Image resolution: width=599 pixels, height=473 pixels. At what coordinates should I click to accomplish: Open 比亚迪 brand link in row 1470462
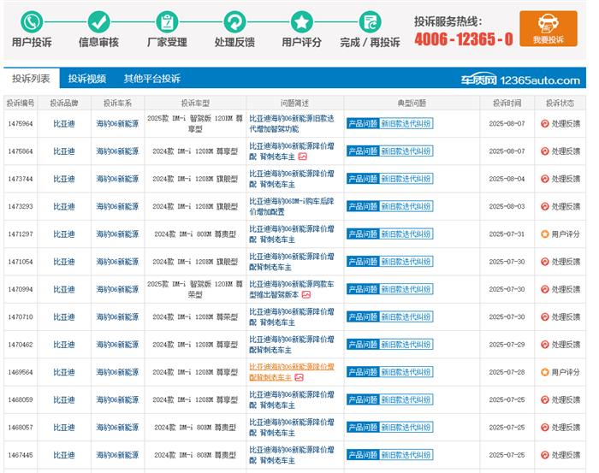tap(64, 345)
